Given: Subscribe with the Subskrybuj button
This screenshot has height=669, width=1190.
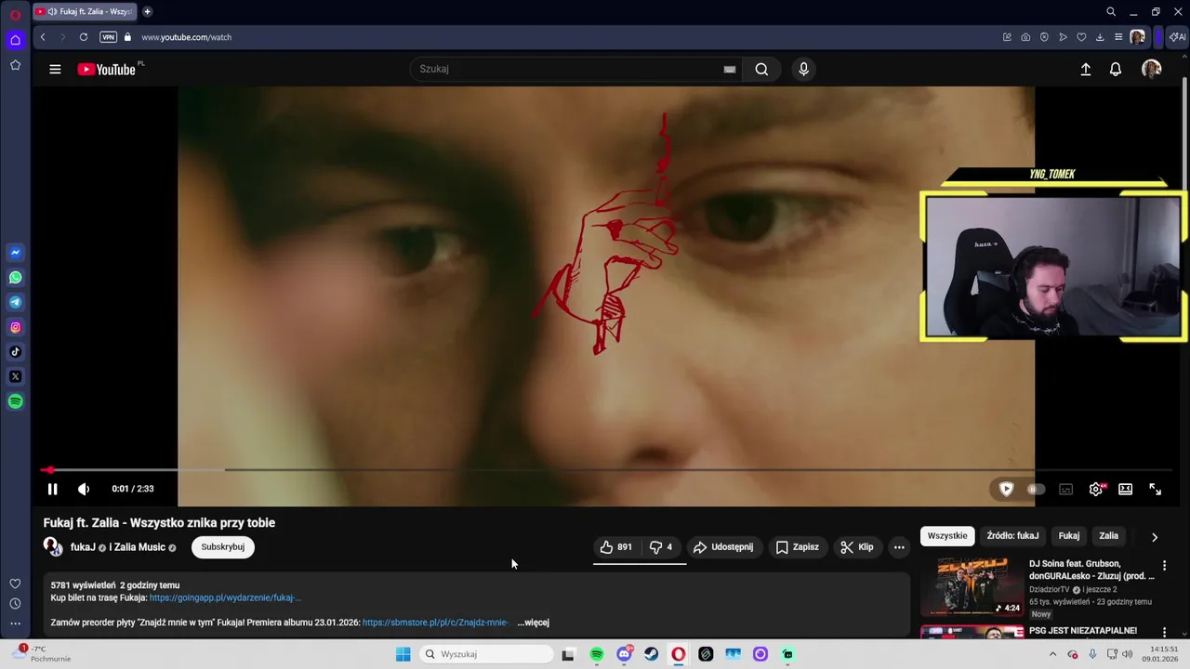Looking at the screenshot, I should click(223, 547).
